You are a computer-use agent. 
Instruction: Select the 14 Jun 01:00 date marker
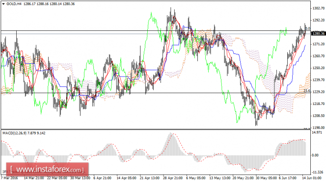311,178
